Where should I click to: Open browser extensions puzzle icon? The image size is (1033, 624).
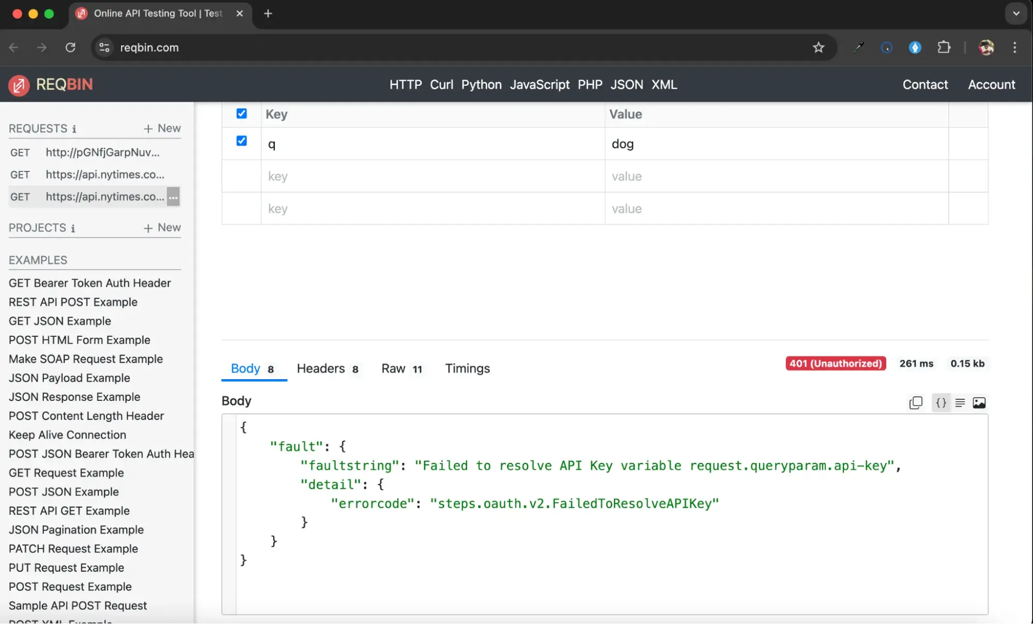point(944,48)
